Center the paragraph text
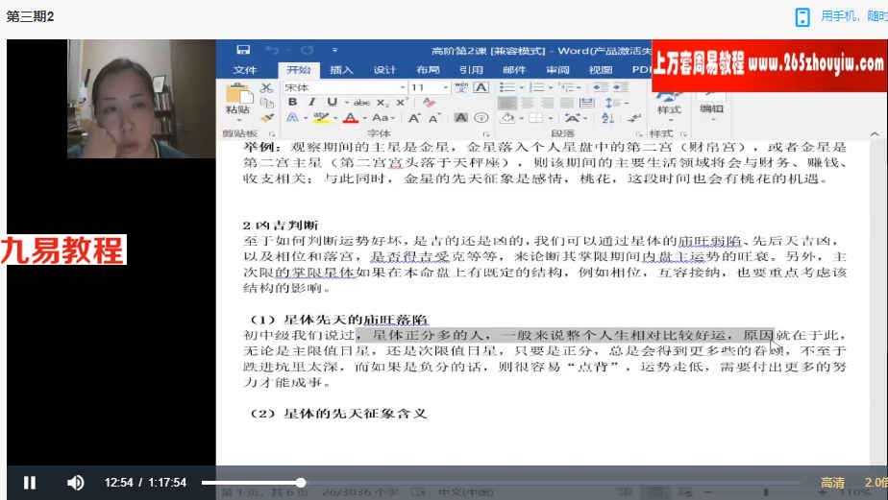The width and height of the screenshot is (888, 500). coord(528,103)
